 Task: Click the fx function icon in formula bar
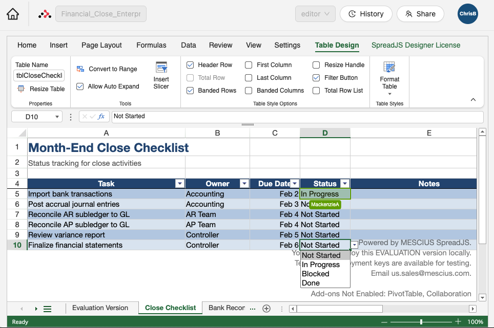coord(100,116)
